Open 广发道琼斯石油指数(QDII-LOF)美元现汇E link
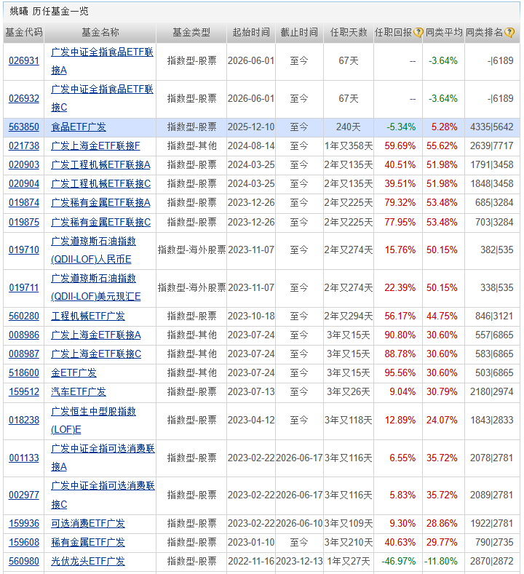The image size is (524, 574). point(95,288)
